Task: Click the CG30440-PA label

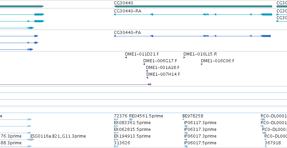Action: click(x=127, y=33)
